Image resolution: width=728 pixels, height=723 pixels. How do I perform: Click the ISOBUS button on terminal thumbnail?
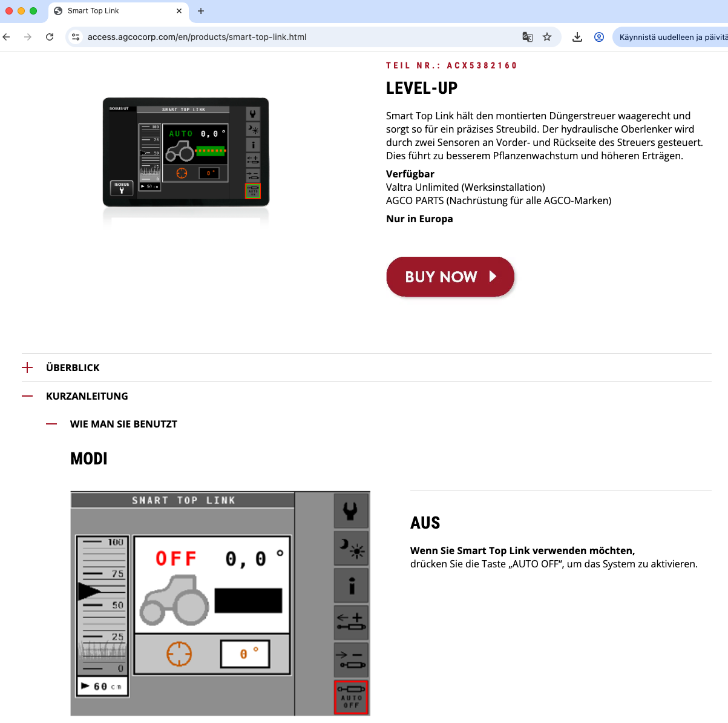point(122,188)
